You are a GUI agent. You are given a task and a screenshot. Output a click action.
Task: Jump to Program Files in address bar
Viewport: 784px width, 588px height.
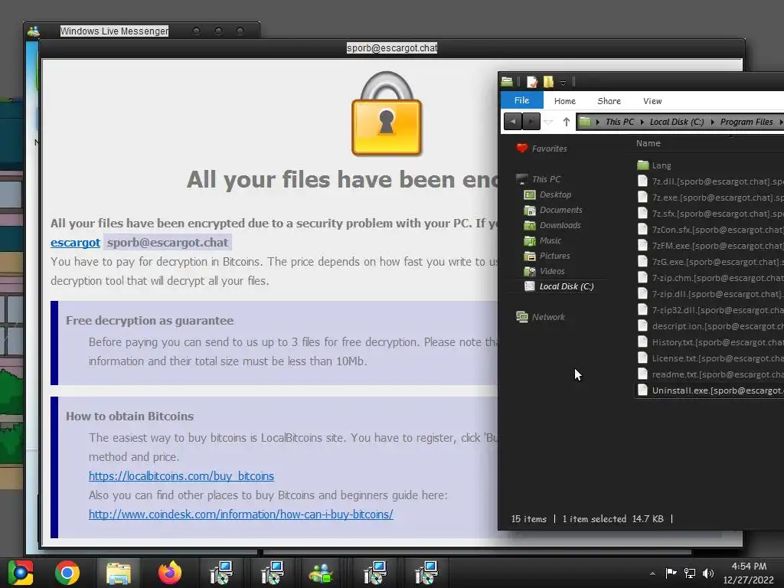pos(746,122)
